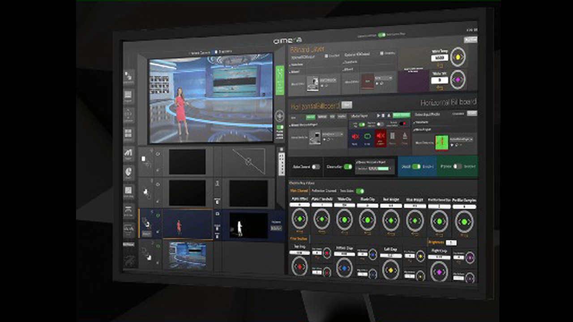
Task: Open the media dropdown in the Billboard Layer panel
Action: point(328,80)
